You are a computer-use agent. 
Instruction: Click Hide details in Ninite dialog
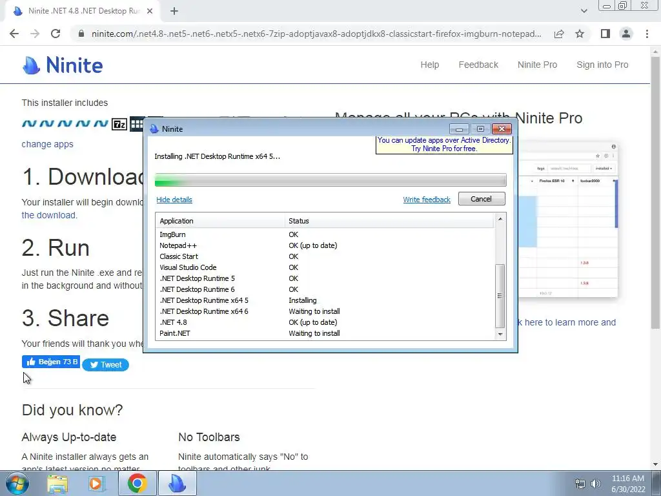(x=174, y=200)
